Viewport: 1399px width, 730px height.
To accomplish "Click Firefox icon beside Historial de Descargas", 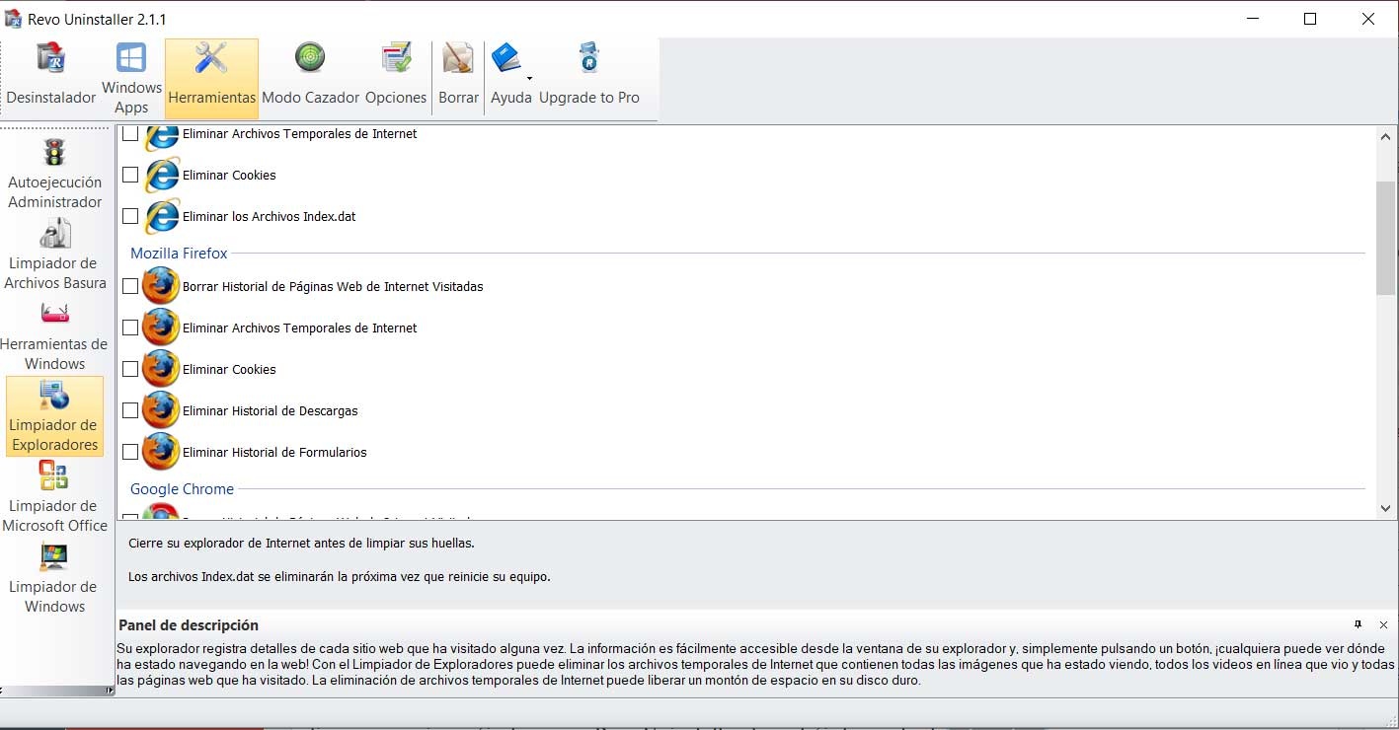I will point(161,410).
